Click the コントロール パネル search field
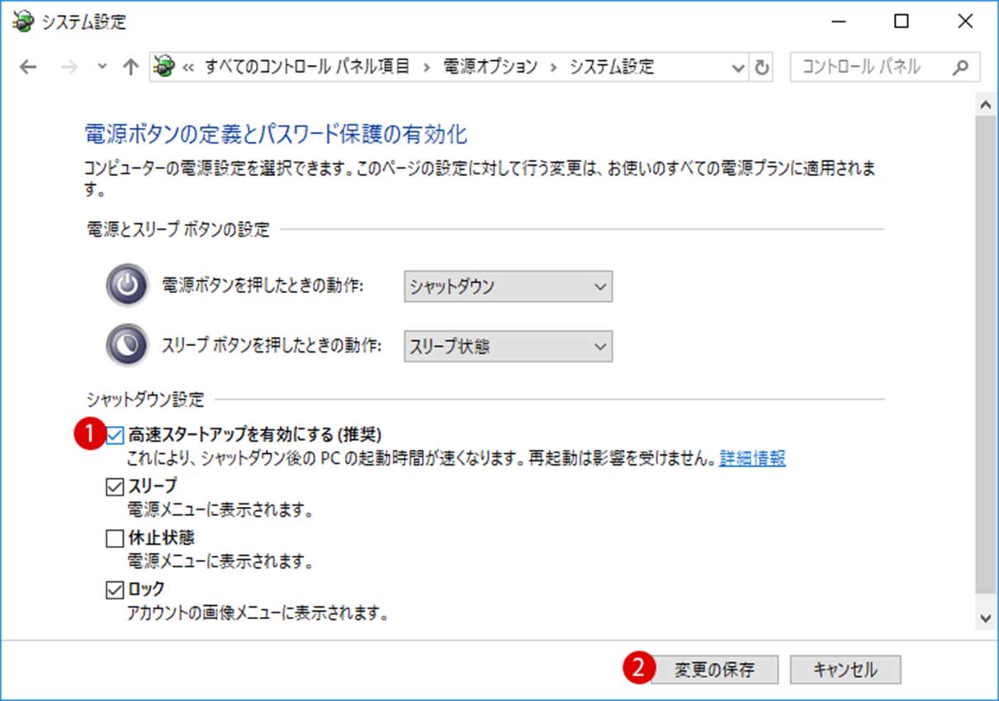This screenshot has height=701, width=999. 884,67
